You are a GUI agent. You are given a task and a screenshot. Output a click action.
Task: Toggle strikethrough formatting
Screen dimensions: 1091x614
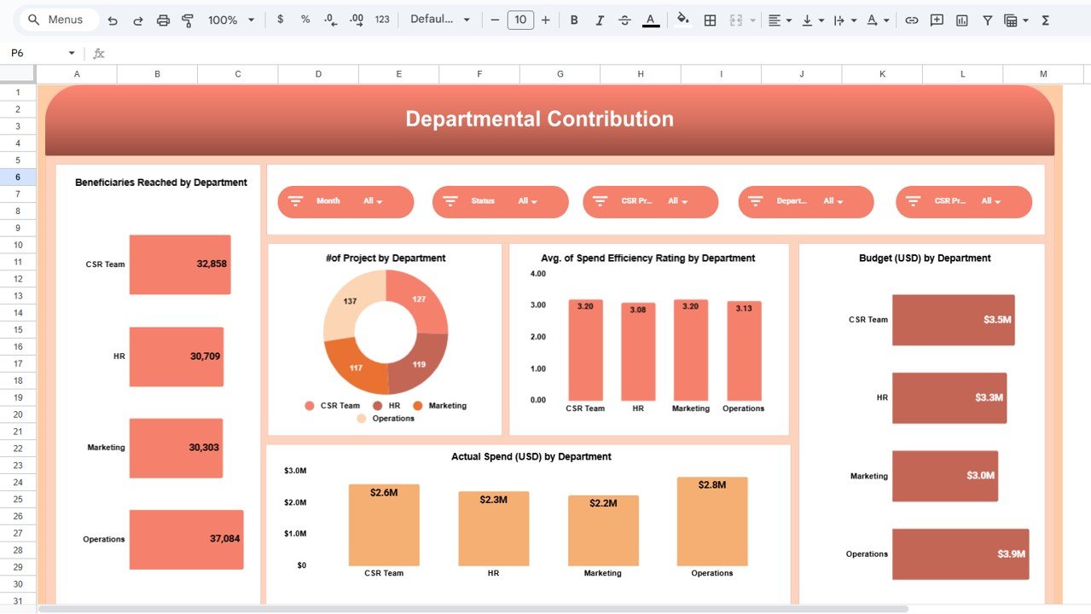[x=624, y=20]
